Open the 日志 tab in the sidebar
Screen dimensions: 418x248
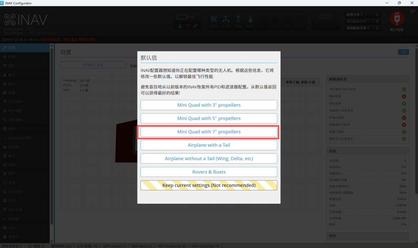(25, 228)
